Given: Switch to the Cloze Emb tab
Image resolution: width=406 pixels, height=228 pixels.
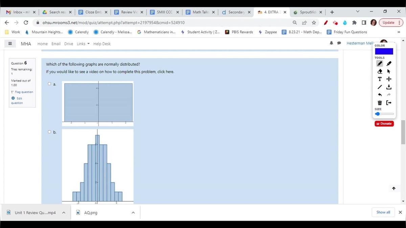Looking at the screenshot, I should point(92,12).
